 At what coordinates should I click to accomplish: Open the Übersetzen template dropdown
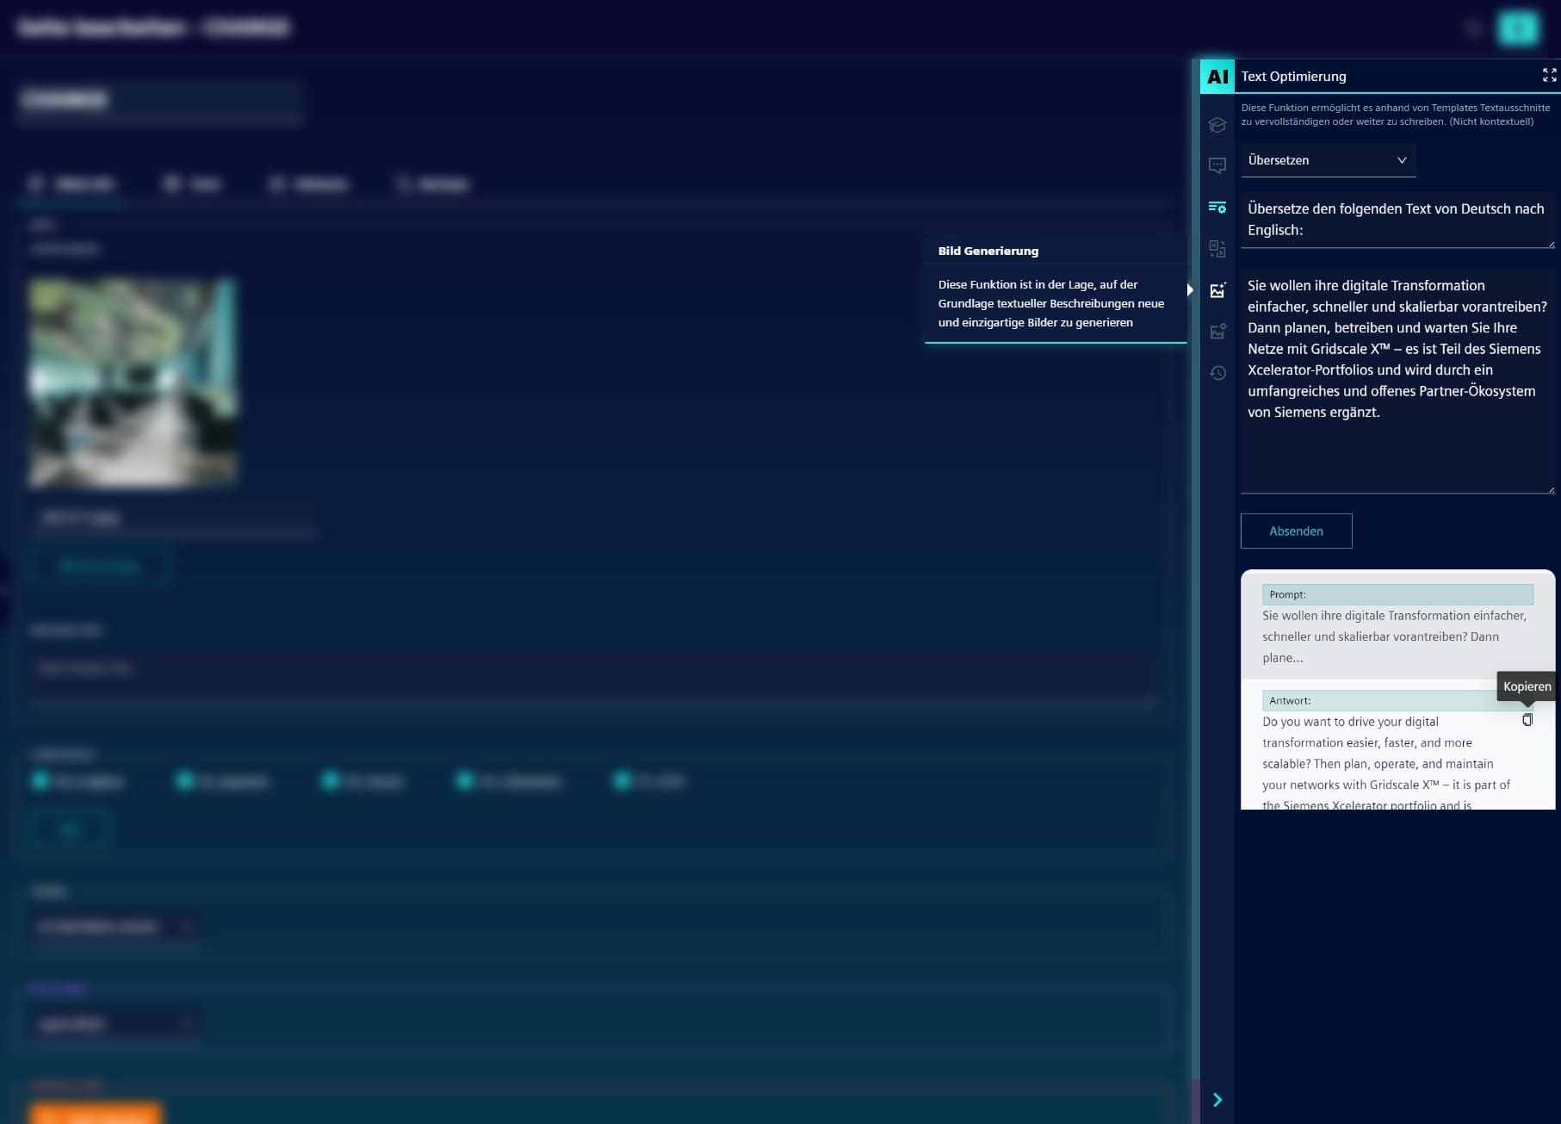pos(1328,160)
